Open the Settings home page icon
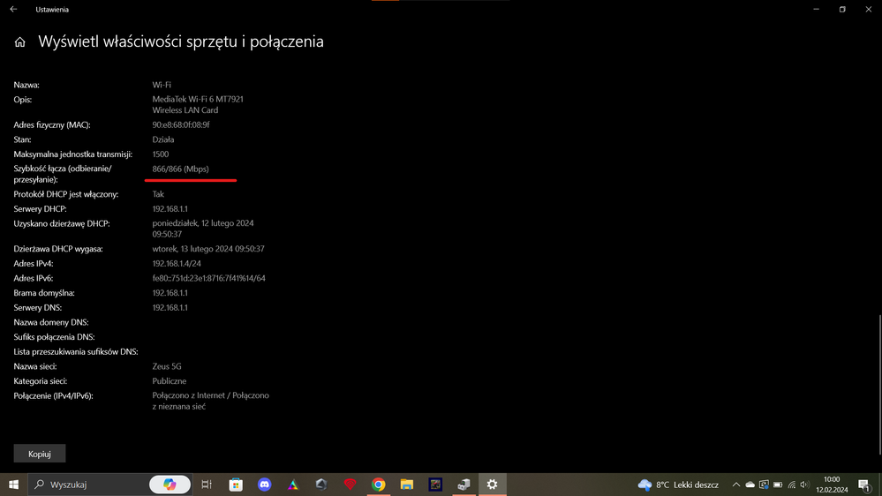Image resolution: width=882 pixels, height=496 pixels. 19,42
